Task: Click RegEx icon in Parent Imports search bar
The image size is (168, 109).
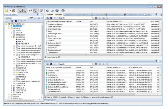Action: [x=96, y=18]
